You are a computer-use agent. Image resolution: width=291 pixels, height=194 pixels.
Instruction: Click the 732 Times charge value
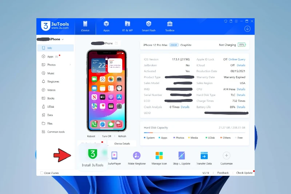pos(239,101)
